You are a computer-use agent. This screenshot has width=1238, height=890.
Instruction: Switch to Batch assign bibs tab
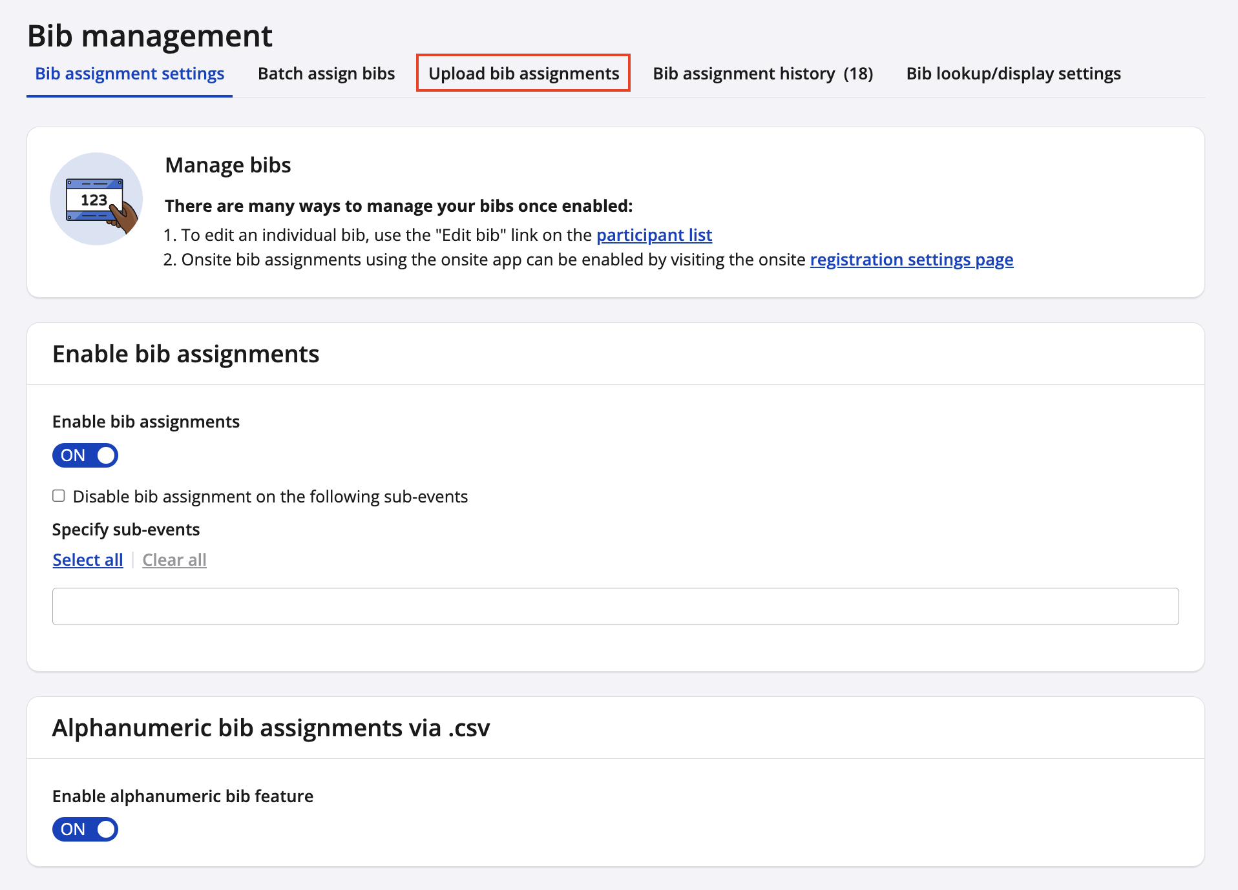tap(326, 74)
